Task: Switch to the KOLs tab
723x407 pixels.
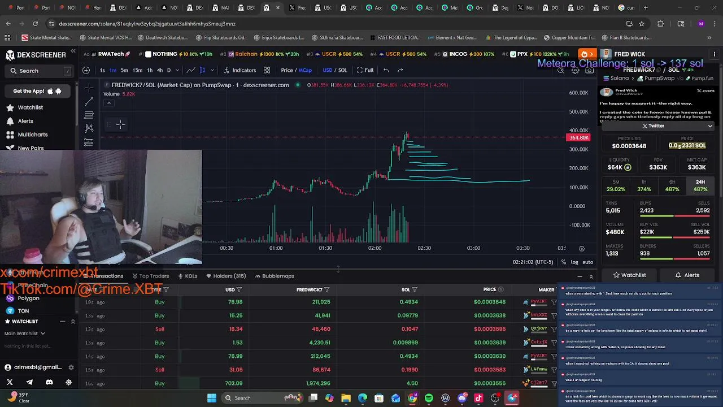Action: (188, 276)
